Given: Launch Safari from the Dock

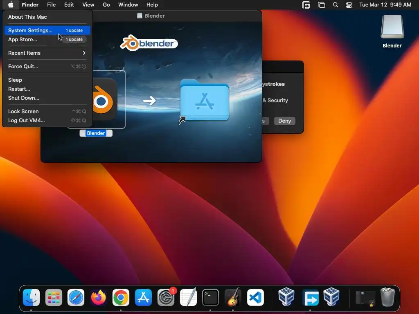Looking at the screenshot, I should point(76,297).
